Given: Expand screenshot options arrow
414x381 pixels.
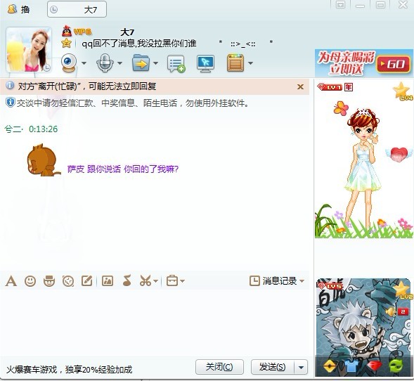Looking at the screenshot, I should [156, 281].
